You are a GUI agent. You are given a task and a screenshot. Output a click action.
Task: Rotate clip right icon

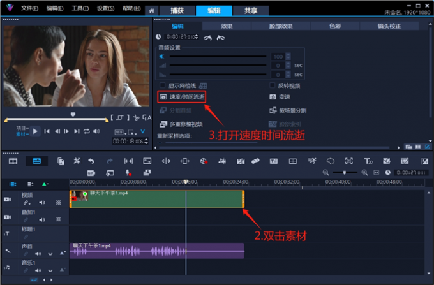pyautogui.click(x=221, y=38)
